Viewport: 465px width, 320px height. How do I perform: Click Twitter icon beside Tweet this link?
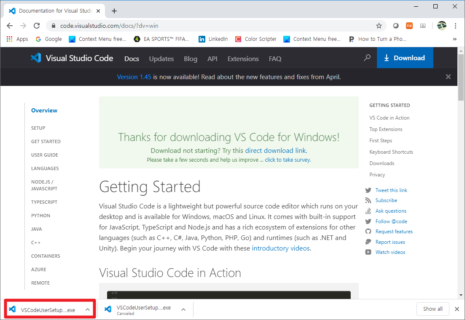coord(368,190)
